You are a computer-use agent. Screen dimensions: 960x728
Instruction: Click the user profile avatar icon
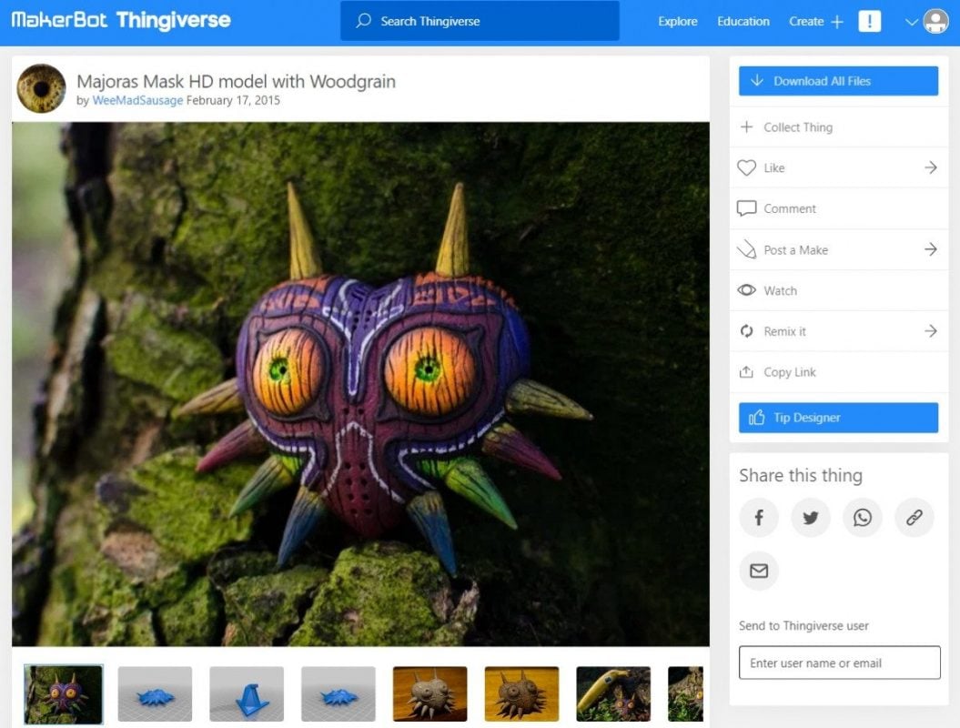935,22
